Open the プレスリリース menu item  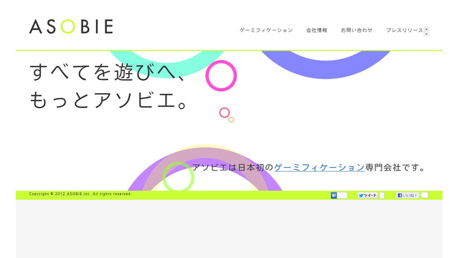tap(405, 30)
